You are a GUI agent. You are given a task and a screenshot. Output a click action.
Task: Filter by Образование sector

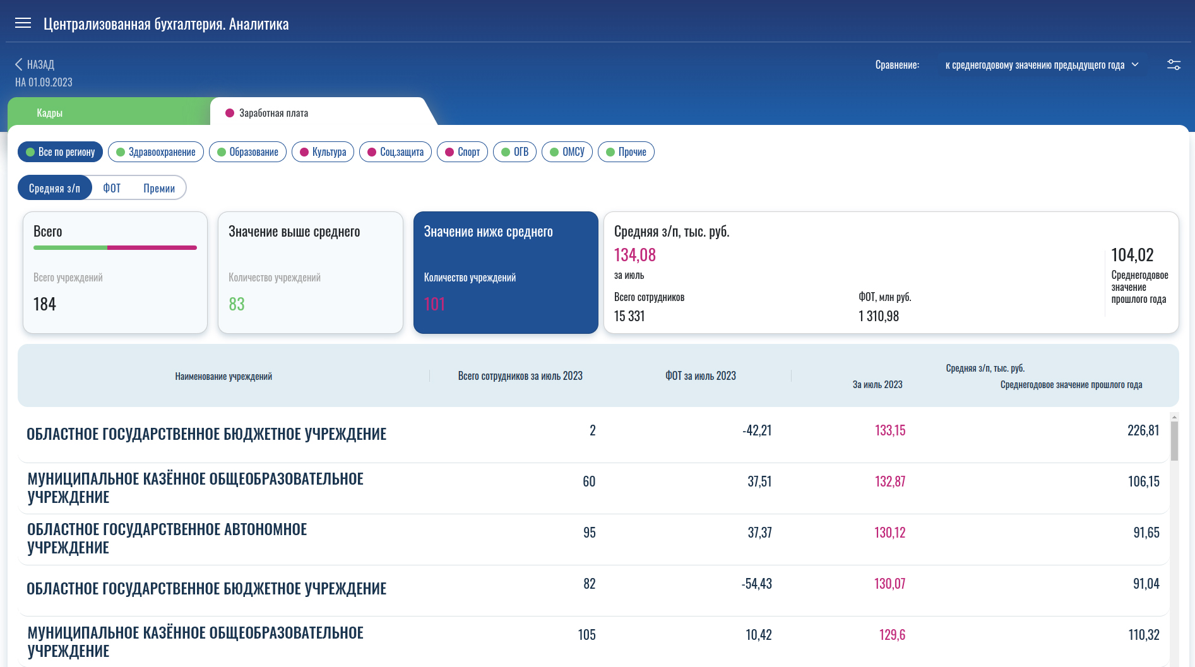click(x=247, y=152)
